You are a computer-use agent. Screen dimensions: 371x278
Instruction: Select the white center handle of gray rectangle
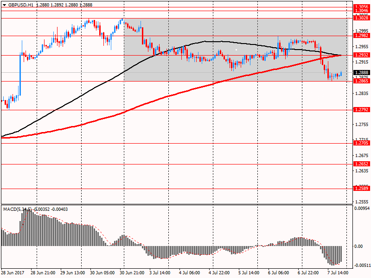pos(236,50)
